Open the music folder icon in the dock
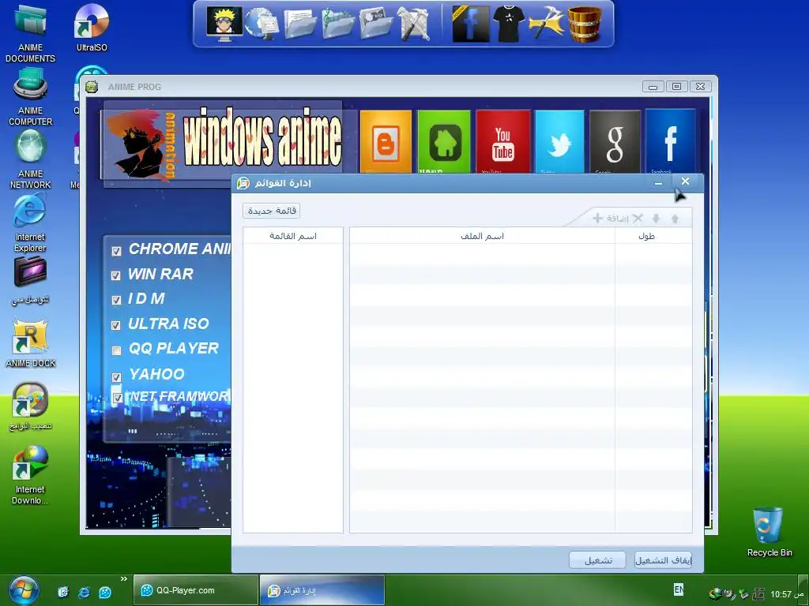The image size is (809, 606). [338, 24]
